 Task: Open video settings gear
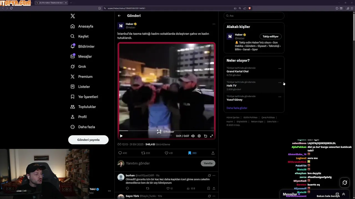[x=199, y=136]
